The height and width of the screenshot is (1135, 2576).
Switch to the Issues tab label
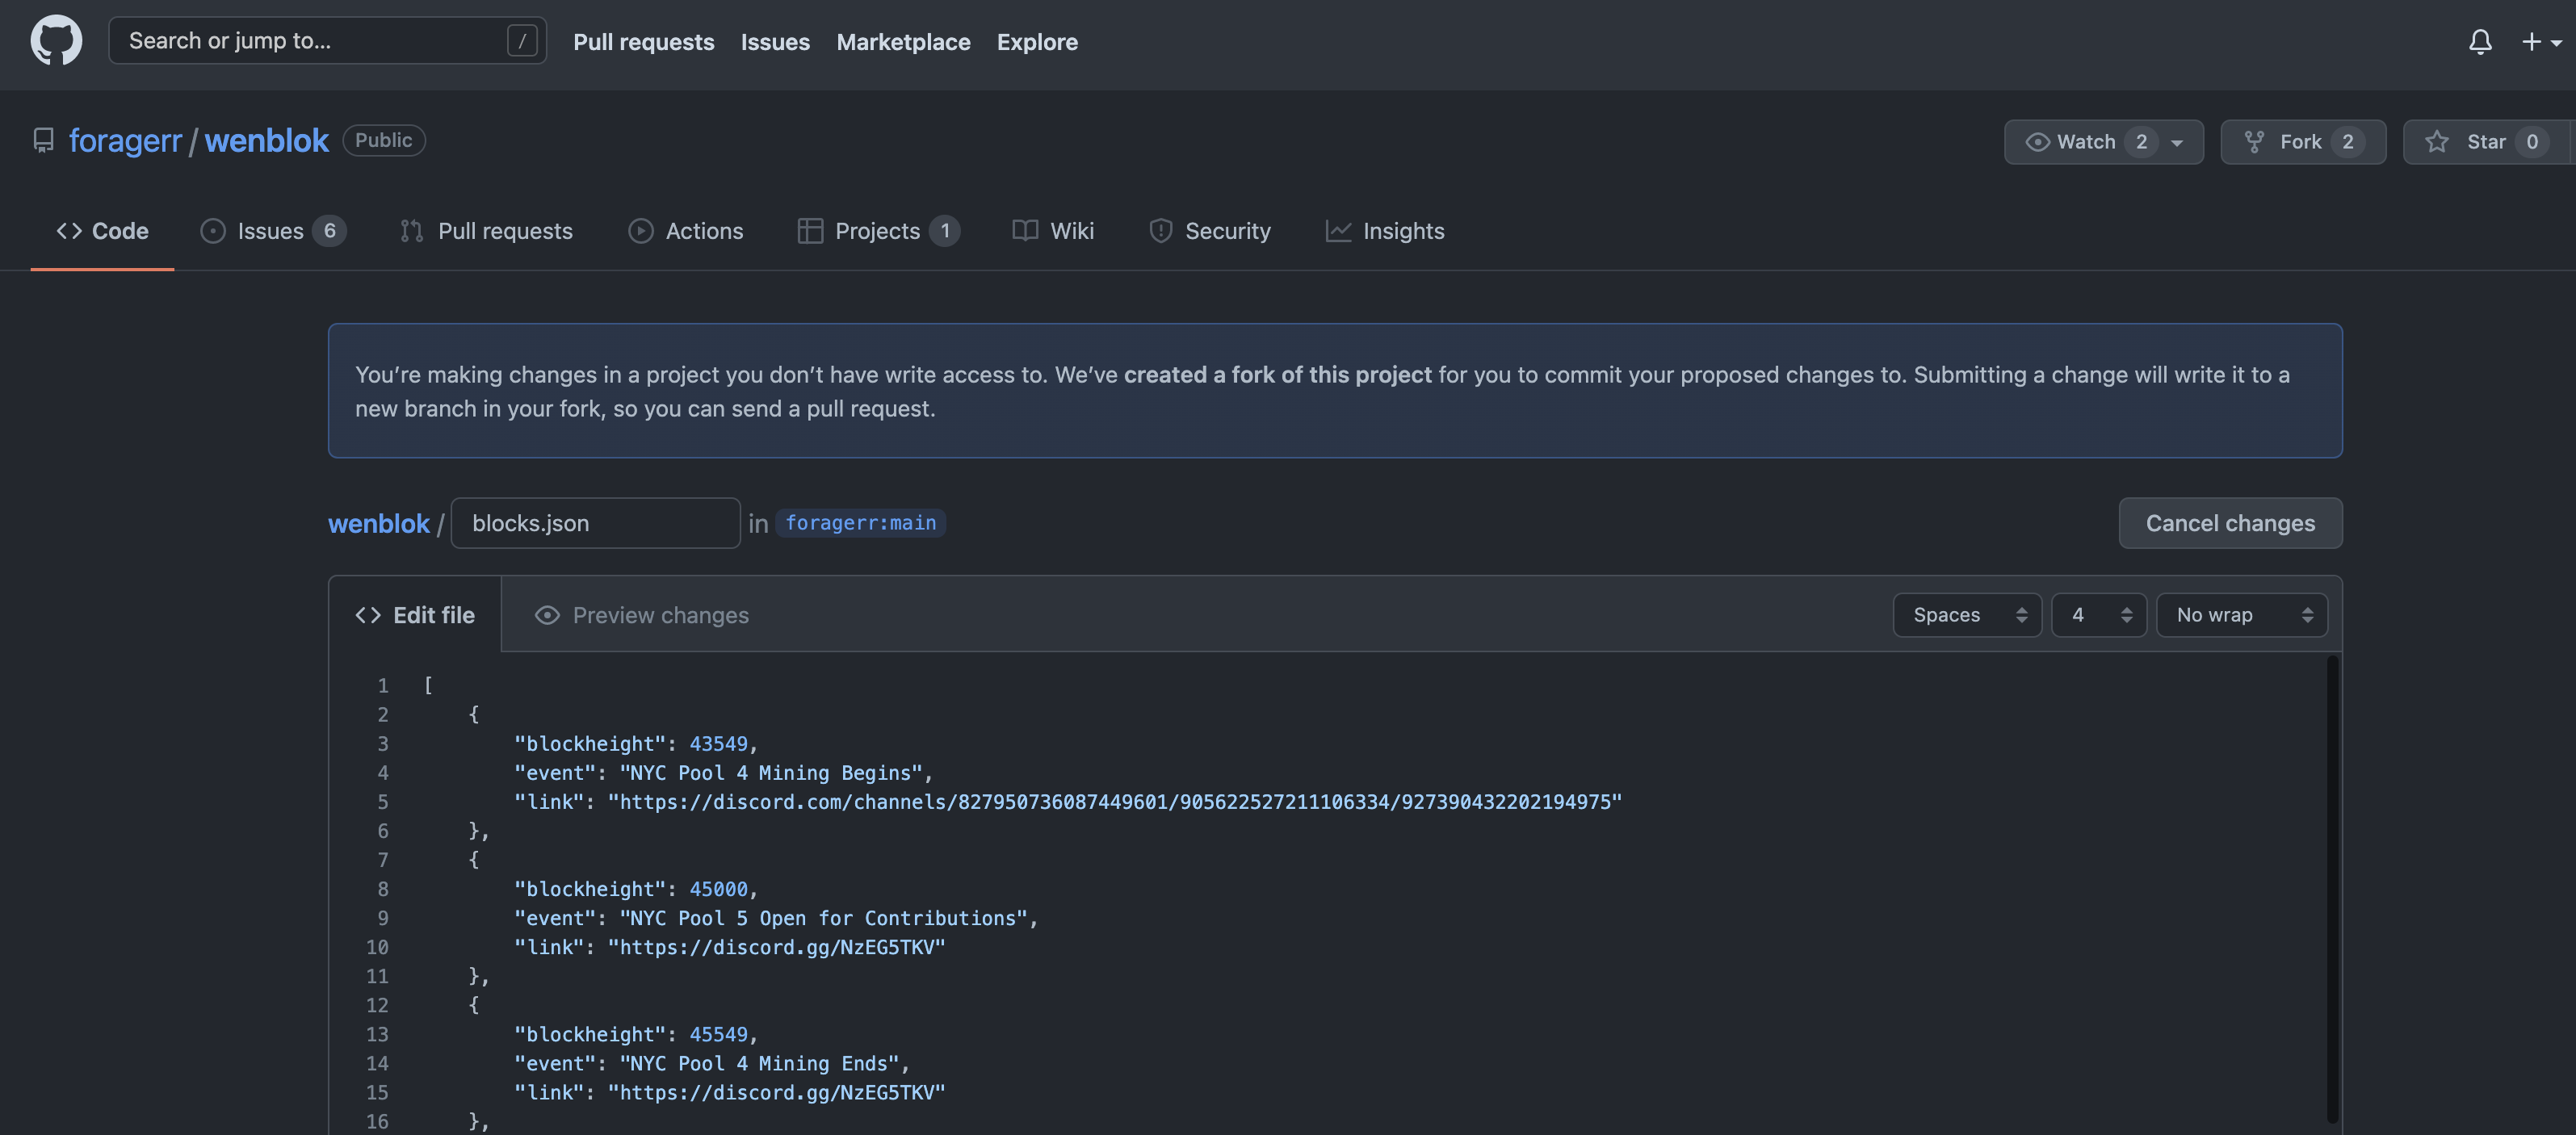[270, 231]
